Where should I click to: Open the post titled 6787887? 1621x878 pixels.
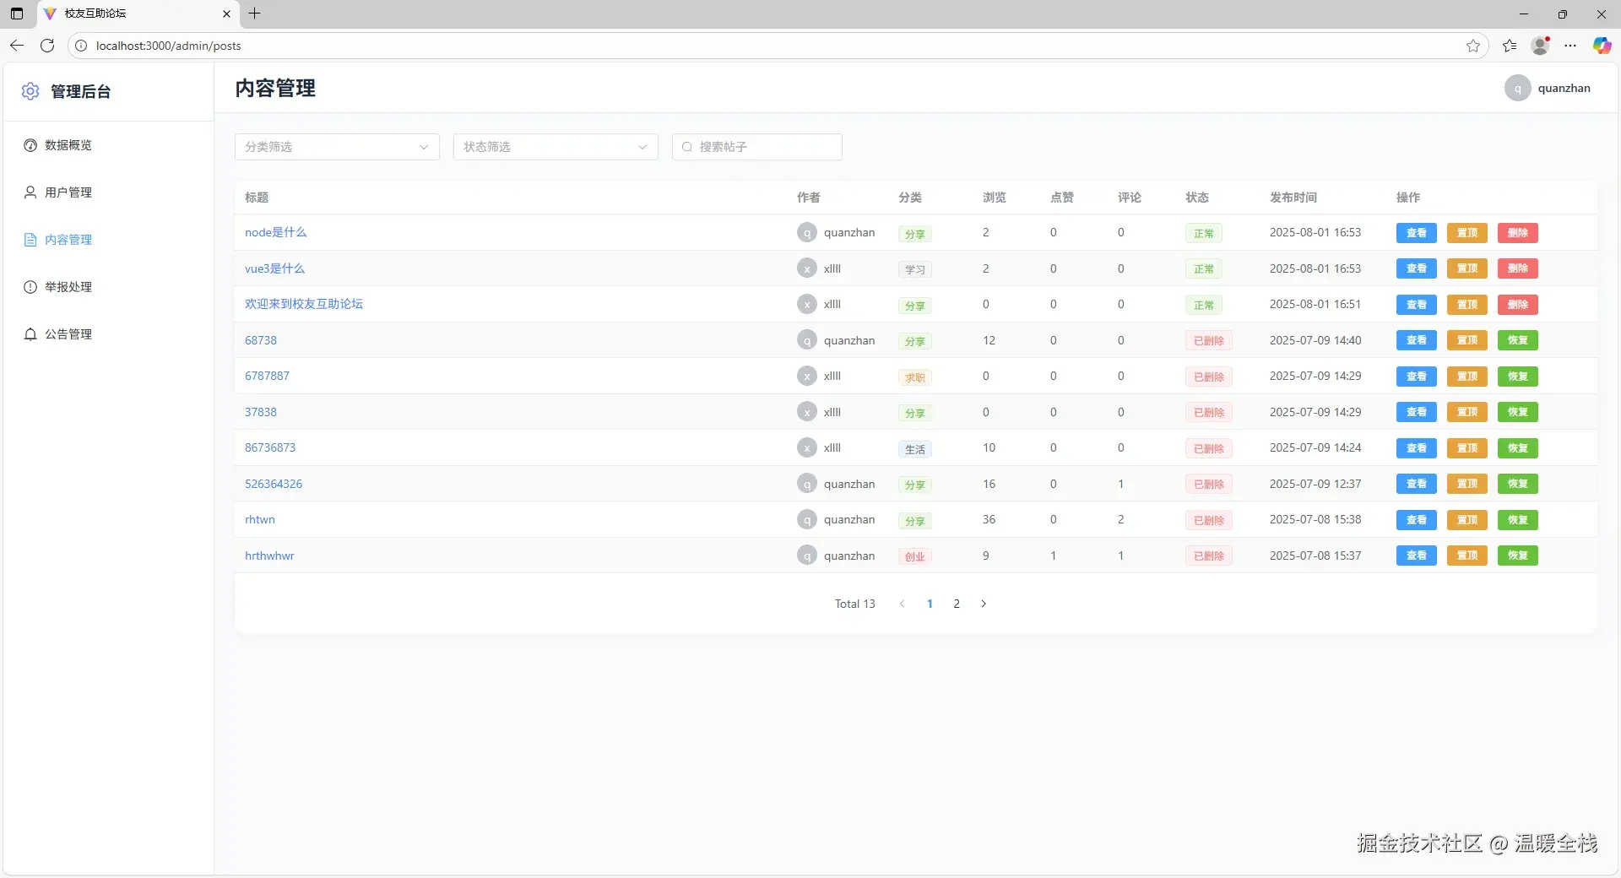(x=267, y=376)
